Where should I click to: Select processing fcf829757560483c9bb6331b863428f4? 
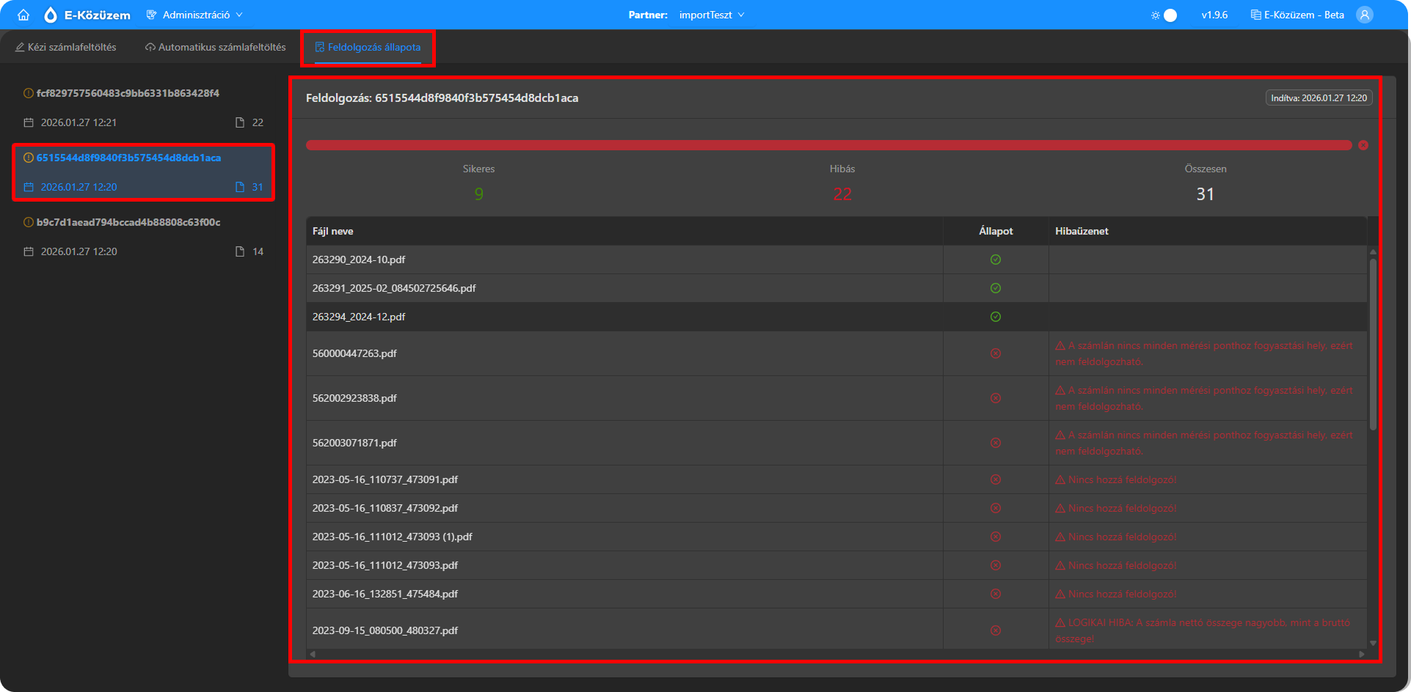(x=128, y=93)
